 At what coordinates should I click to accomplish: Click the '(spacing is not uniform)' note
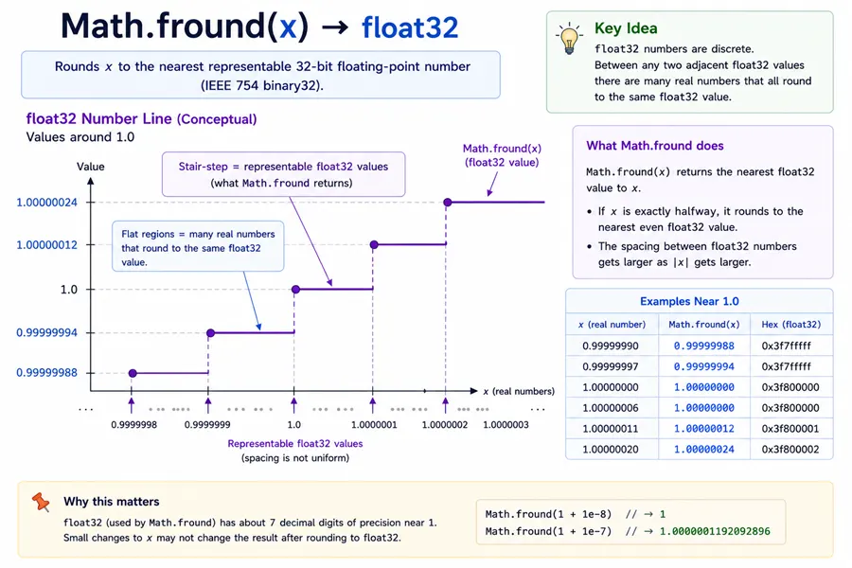click(295, 457)
